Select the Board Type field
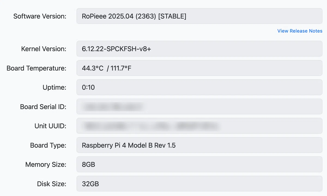Image resolution: width=327 pixels, height=196 pixels. (199, 145)
